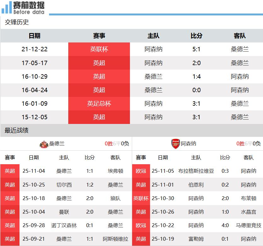263x246 pixels.
Task: Open the 最近战绩 section header
Action: 17,130
